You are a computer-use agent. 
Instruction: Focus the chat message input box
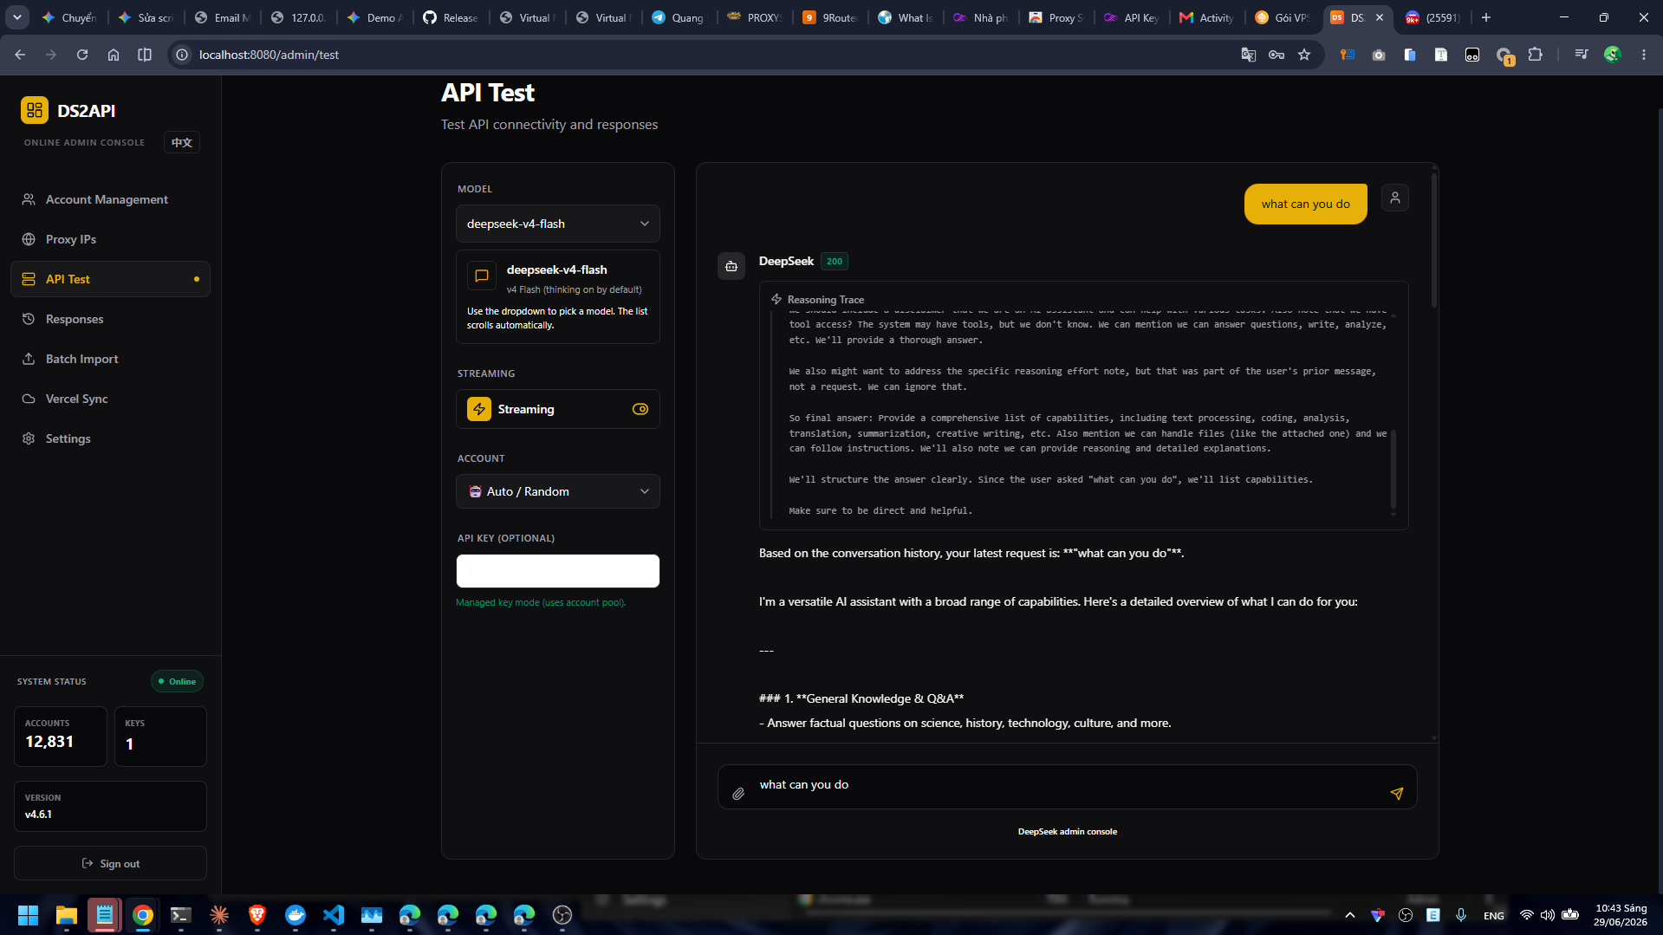pos(1068,786)
